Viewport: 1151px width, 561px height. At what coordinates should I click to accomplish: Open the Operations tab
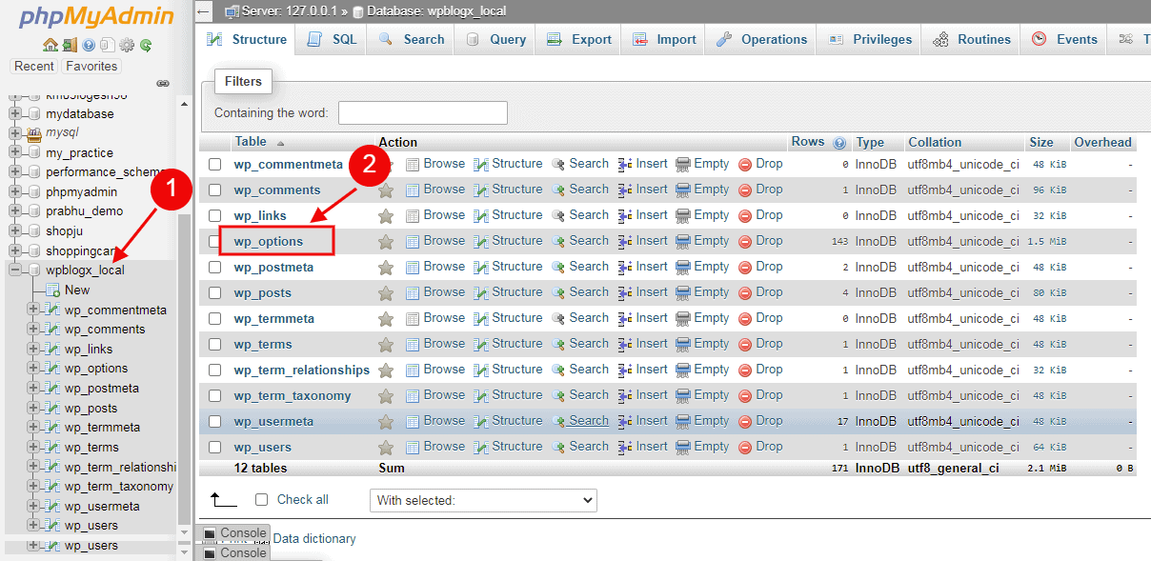[x=761, y=39]
